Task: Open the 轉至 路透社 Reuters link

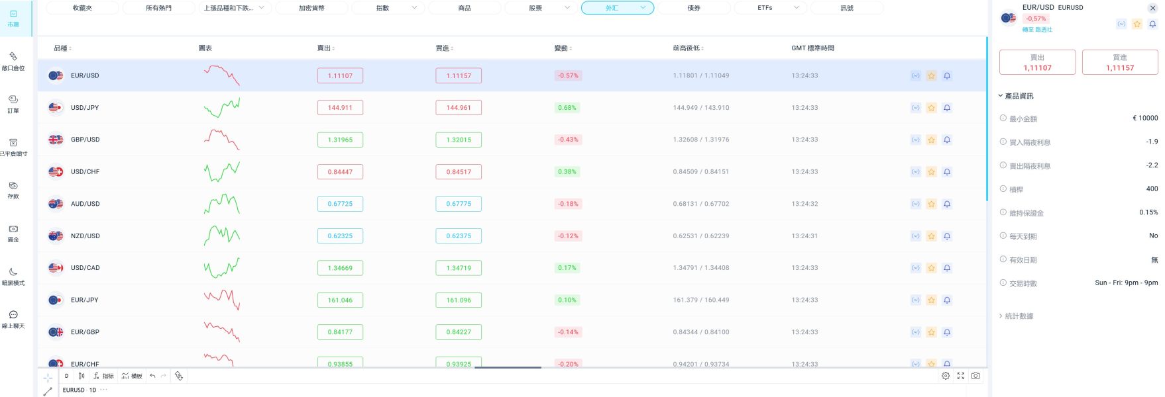Action: pyautogui.click(x=1037, y=30)
